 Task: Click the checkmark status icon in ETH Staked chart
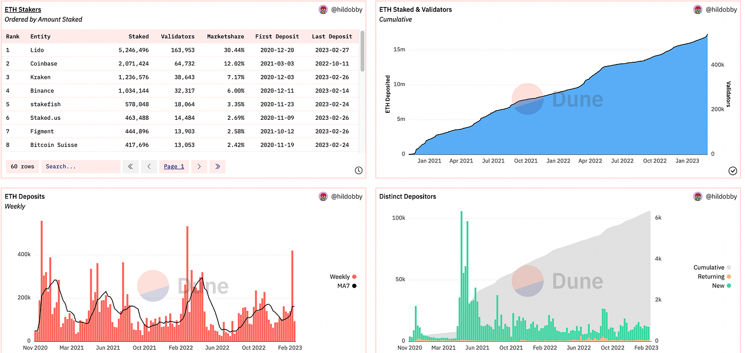tap(733, 170)
